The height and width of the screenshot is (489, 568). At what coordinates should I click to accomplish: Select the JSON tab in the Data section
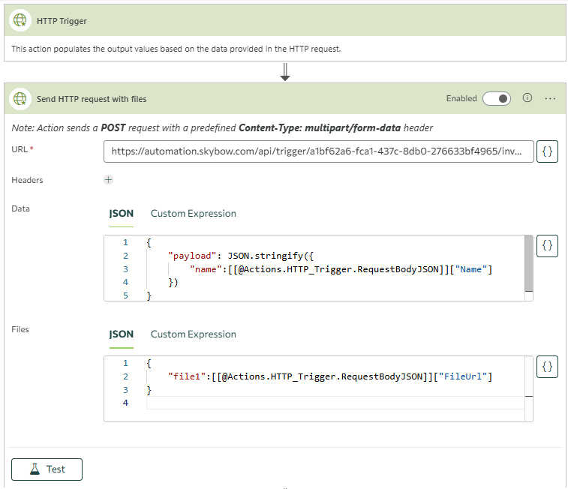121,214
